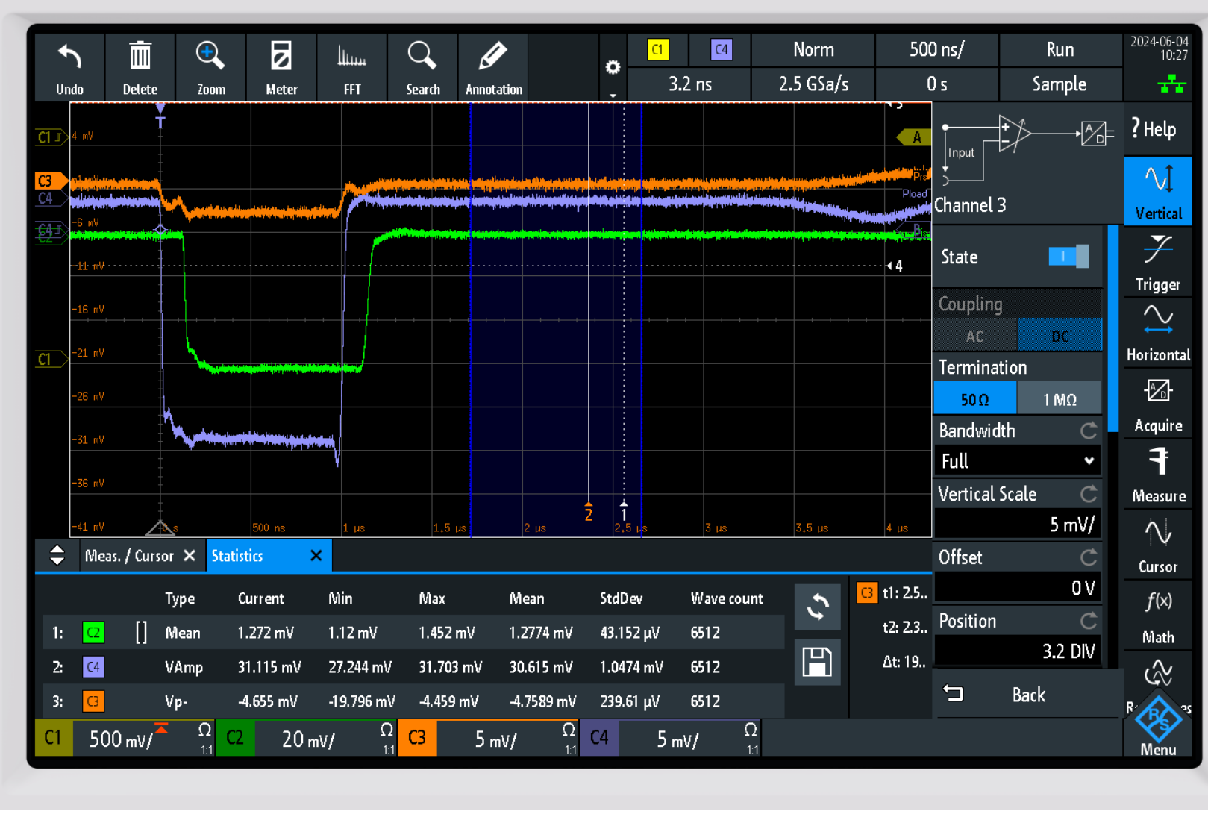
Task: Open the Math f(x) function menu
Action: 1157,614
